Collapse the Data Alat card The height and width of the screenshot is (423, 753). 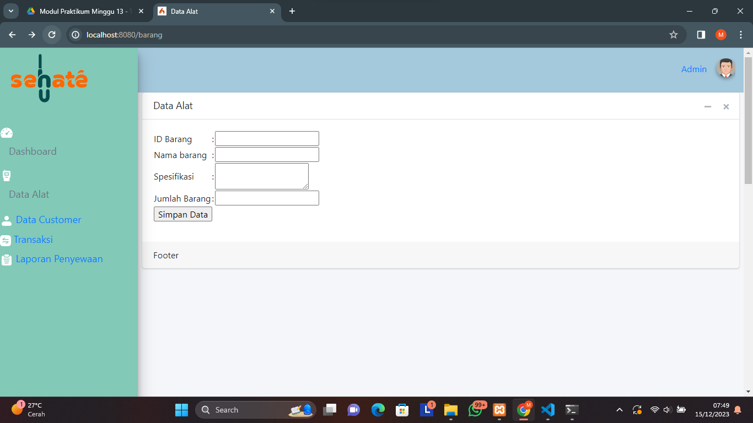click(708, 106)
